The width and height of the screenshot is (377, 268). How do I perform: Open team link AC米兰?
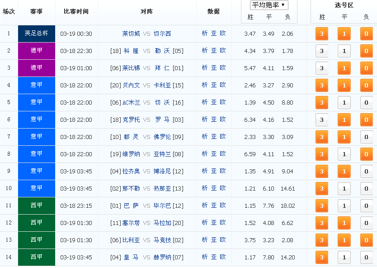tap(131, 103)
